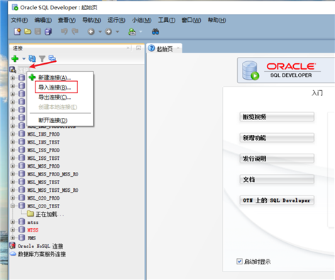The image size is (335, 280).
Task: Choose 新建连接(A)... from context menu
Action: click(60, 77)
